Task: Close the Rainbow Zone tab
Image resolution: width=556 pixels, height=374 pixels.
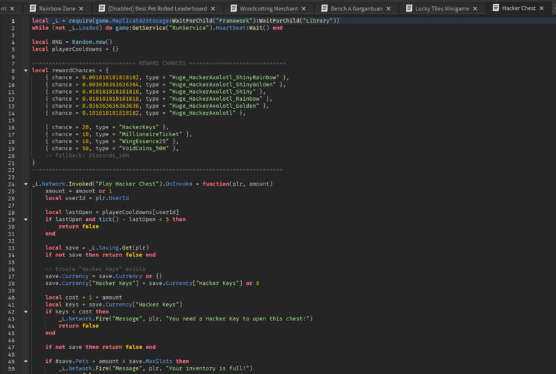Action: click(x=82, y=8)
